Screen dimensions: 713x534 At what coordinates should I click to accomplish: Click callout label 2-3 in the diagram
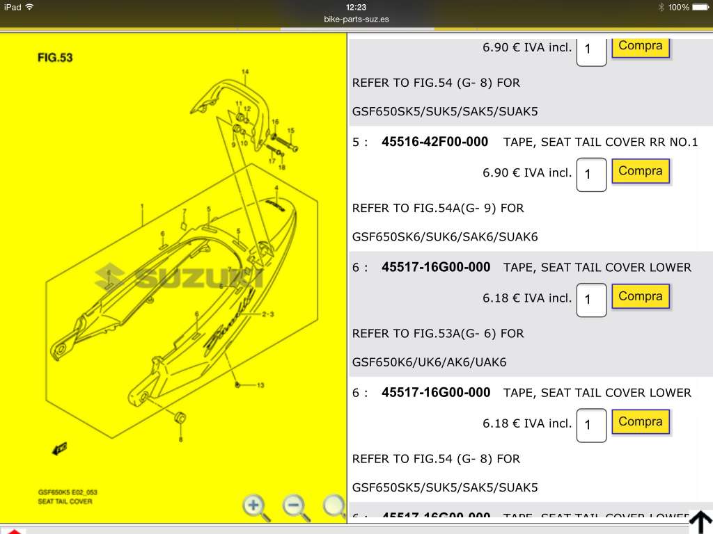click(x=268, y=314)
